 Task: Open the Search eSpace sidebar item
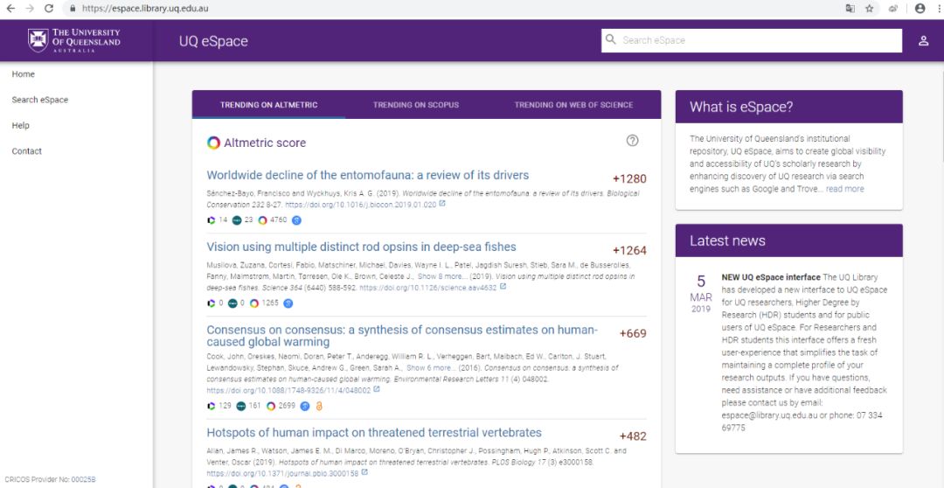40,100
